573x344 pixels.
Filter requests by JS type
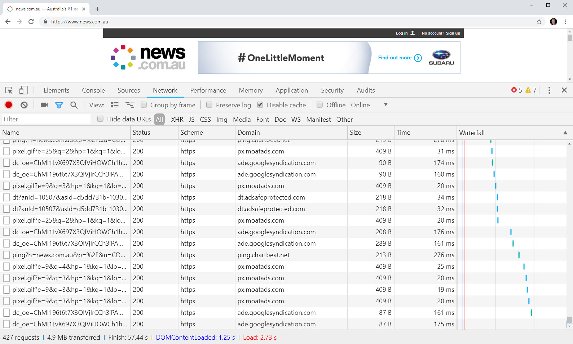point(191,120)
